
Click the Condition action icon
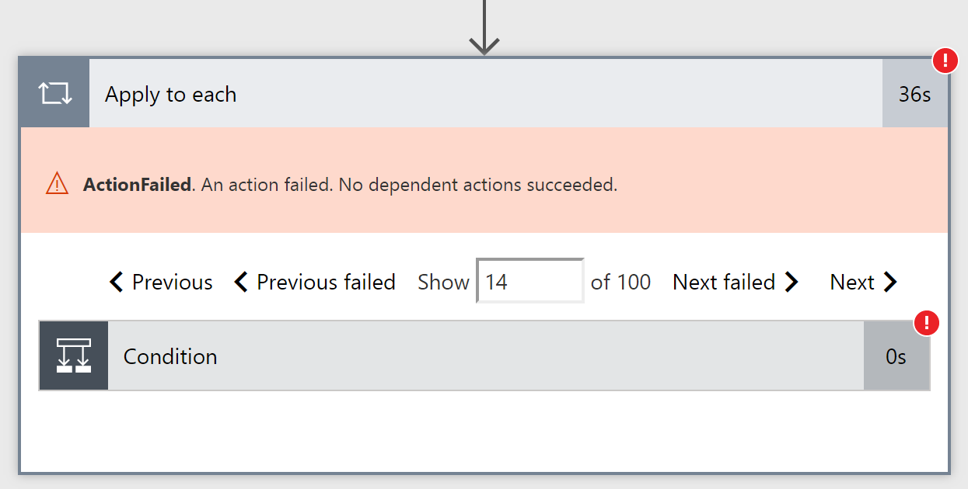[74, 356]
